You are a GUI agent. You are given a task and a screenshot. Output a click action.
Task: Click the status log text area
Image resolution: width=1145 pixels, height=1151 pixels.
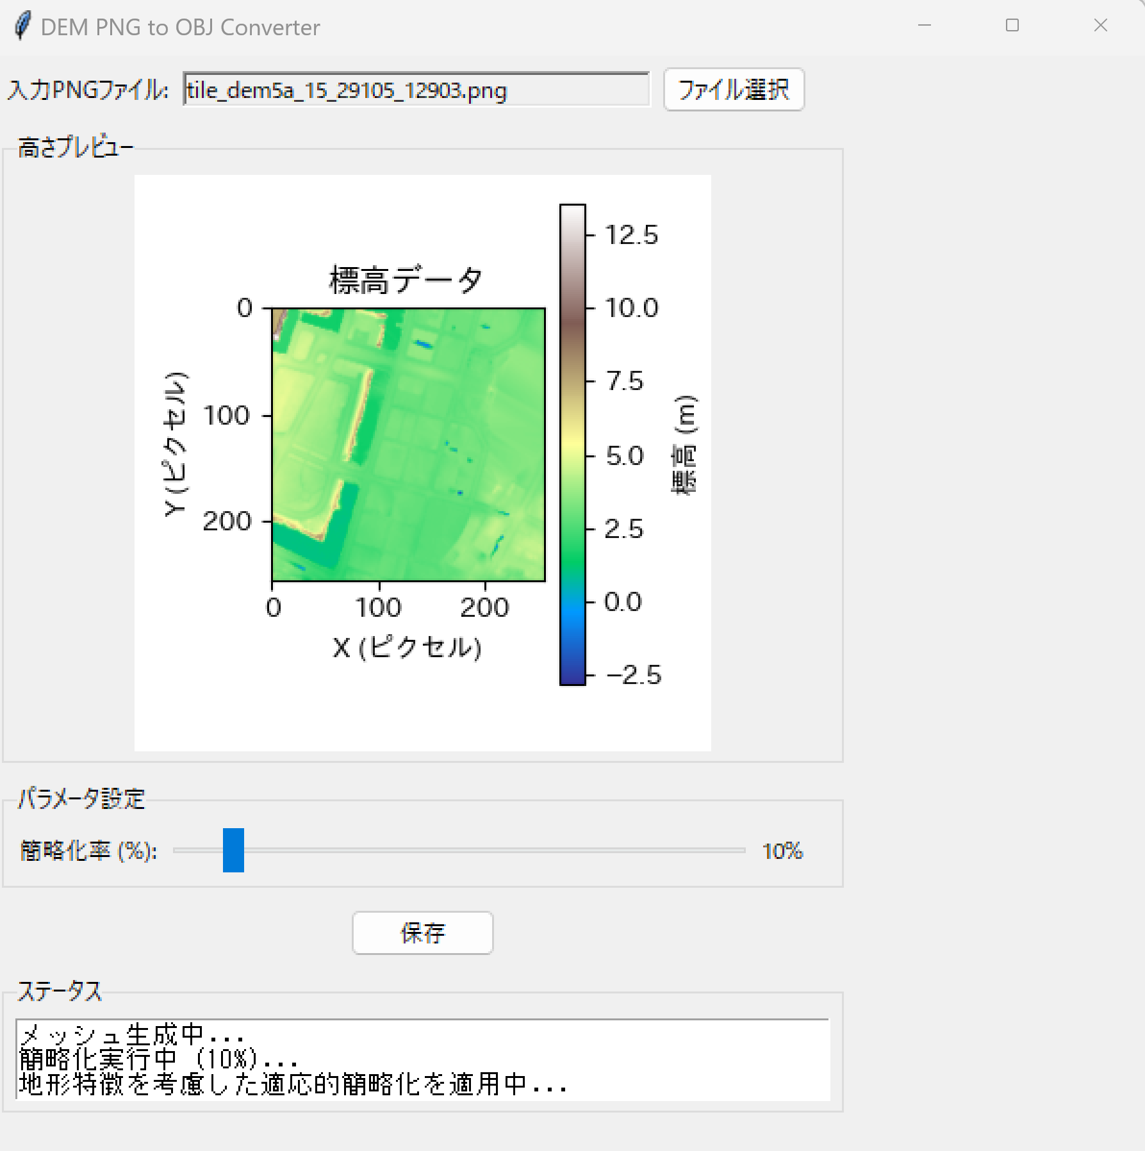[x=423, y=1059]
